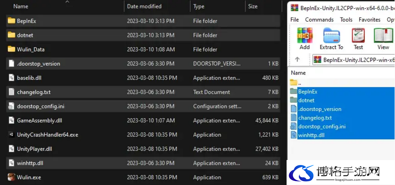
Task: Click the 45,844 KB size value
Action: [x=267, y=120]
